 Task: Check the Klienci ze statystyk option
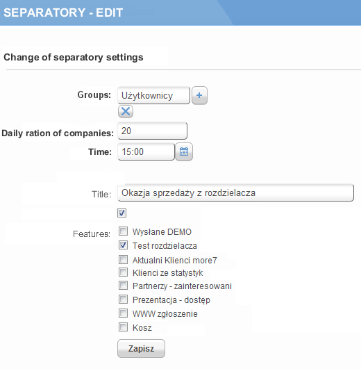click(123, 272)
